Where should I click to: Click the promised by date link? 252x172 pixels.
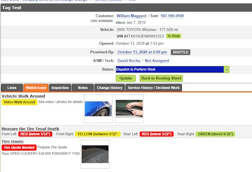142,52
